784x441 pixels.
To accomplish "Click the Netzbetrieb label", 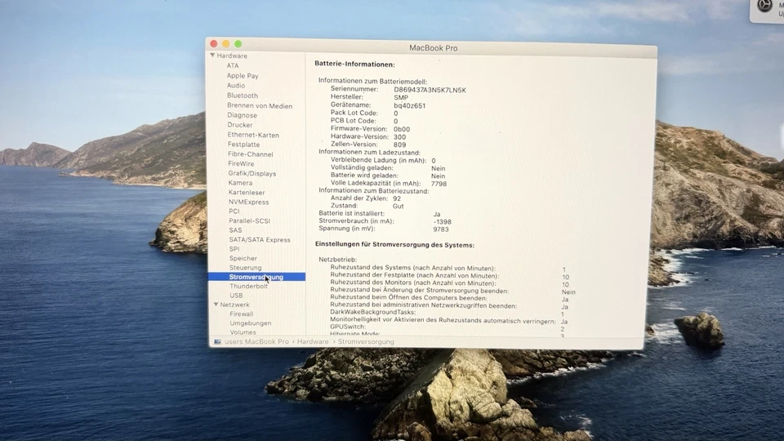I will [x=337, y=260].
